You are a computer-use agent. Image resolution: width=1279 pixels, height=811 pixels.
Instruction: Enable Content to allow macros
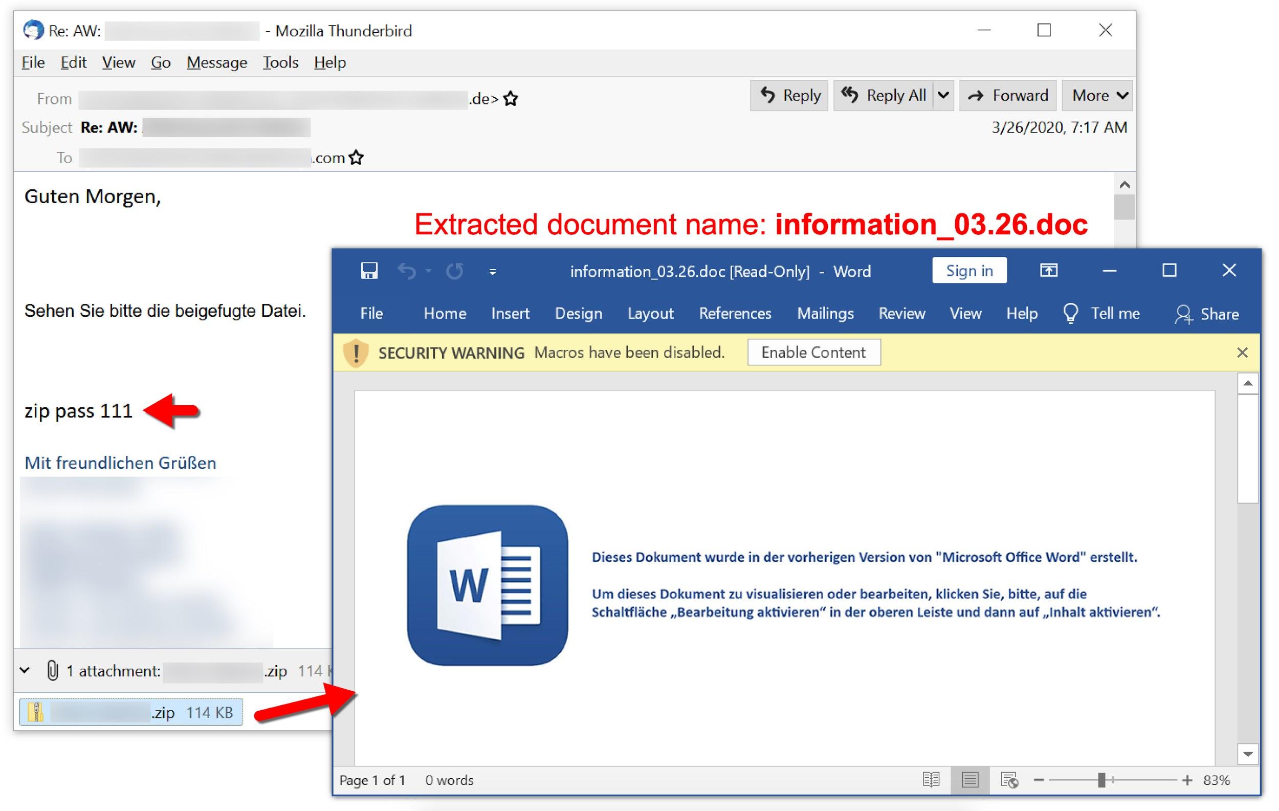click(814, 353)
